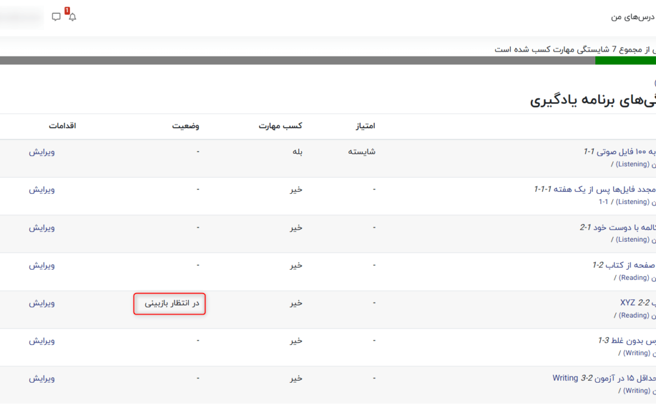Open the notifications bell icon
The width and height of the screenshot is (656, 410).
72,17
